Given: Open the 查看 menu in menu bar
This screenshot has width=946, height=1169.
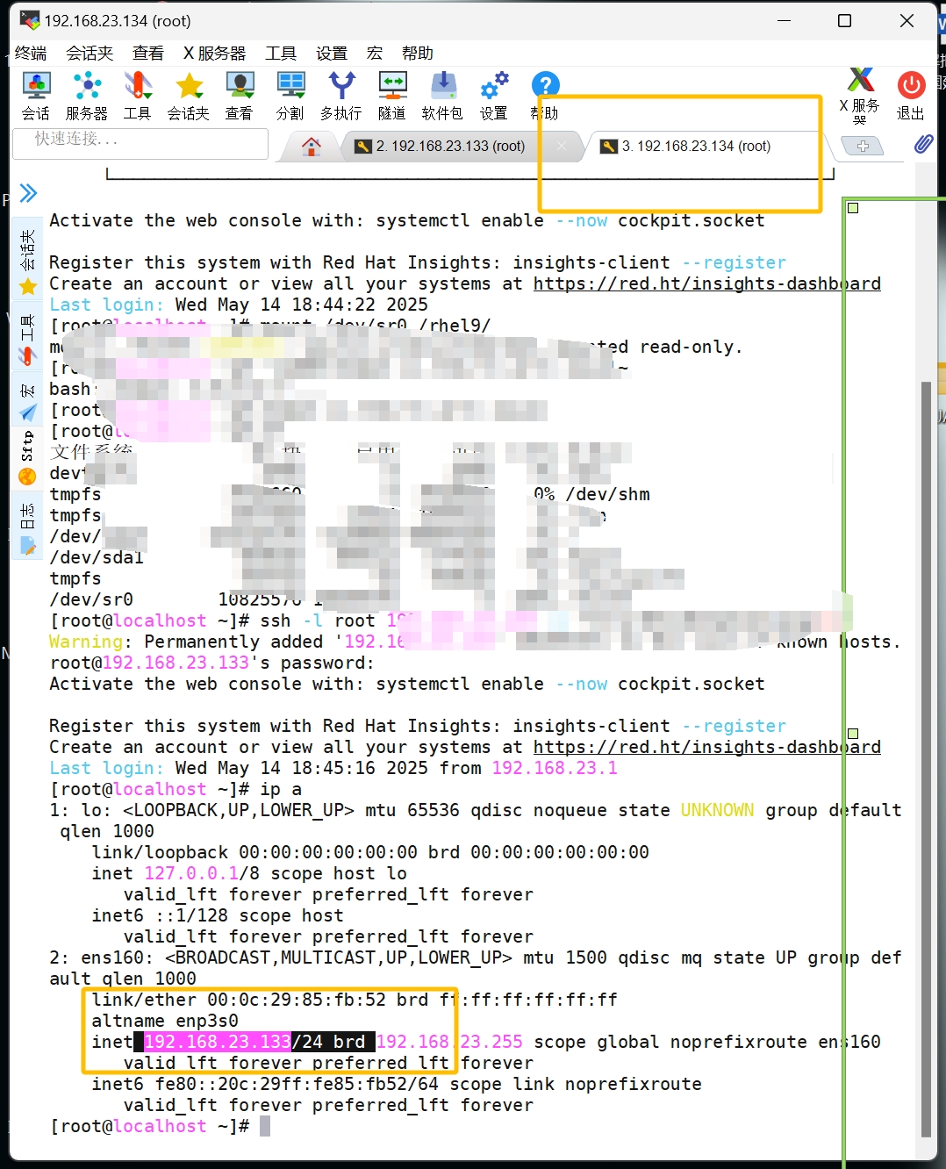Looking at the screenshot, I should (x=148, y=54).
